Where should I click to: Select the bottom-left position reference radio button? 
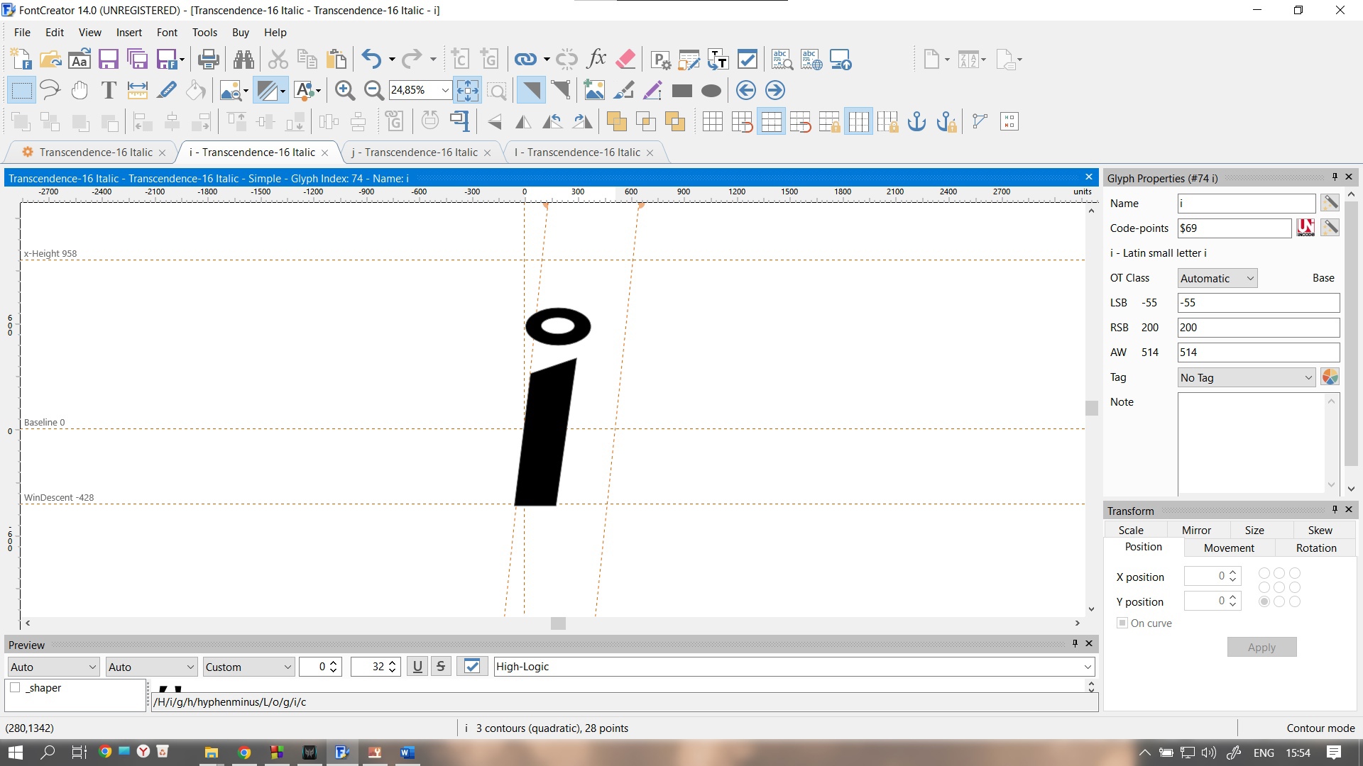(x=1264, y=601)
